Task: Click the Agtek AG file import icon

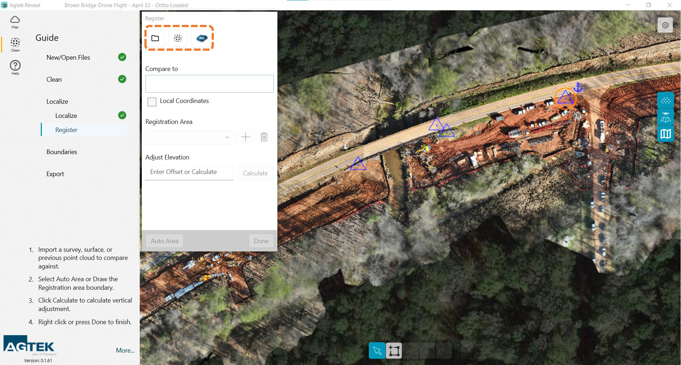Action: (201, 38)
